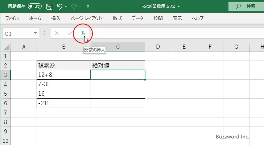Select column A header
Image resolution: width=264 pixels, height=145 pixels.
[24, 47]
